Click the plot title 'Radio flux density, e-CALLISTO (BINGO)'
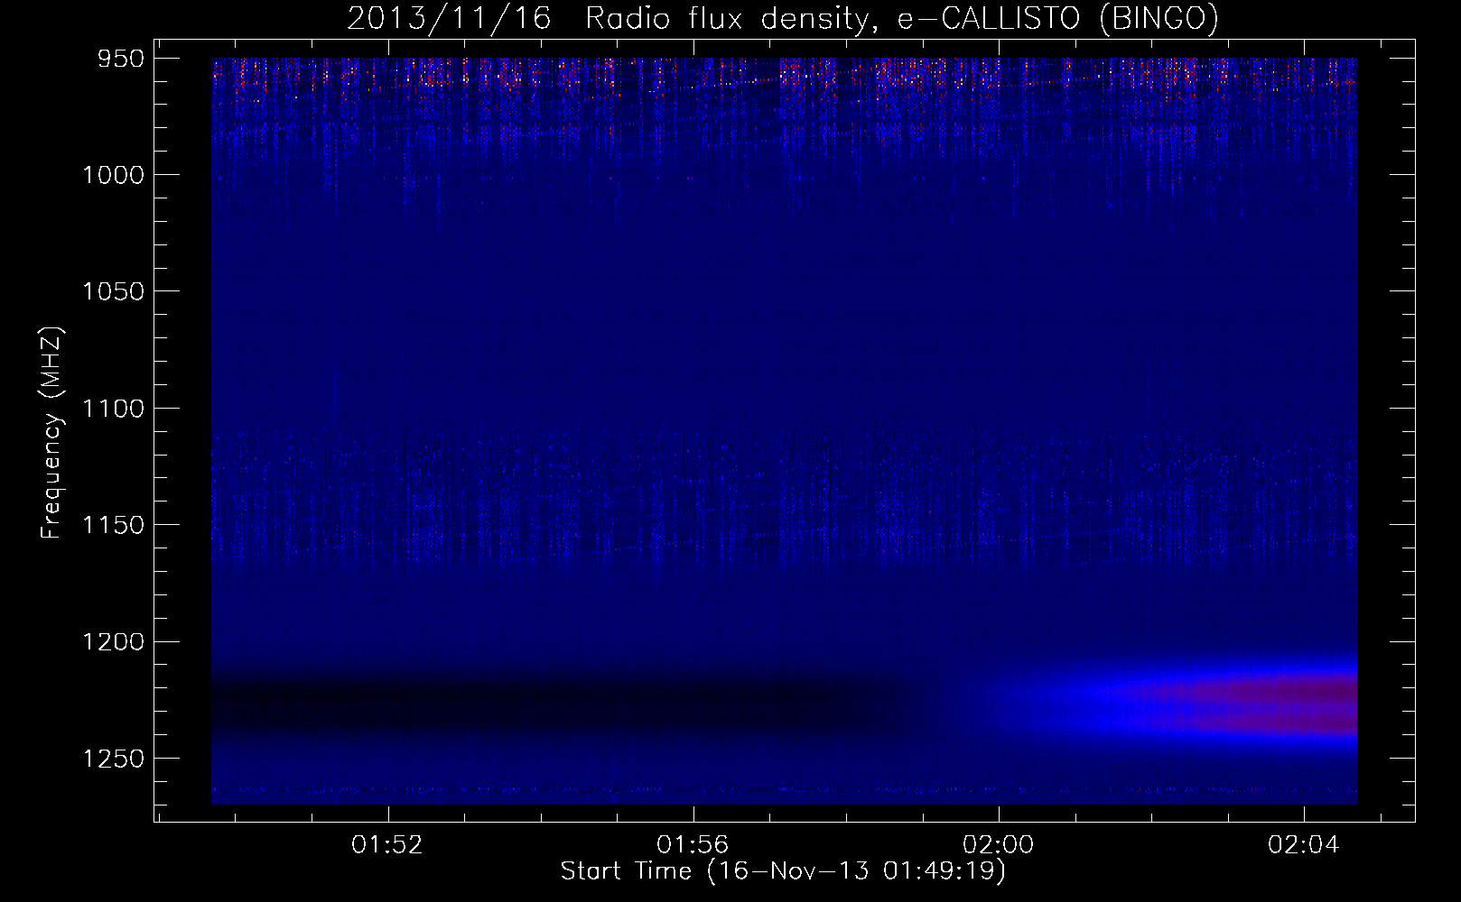The width and height of the screenshot is (1461, 902). coord(902,19)
